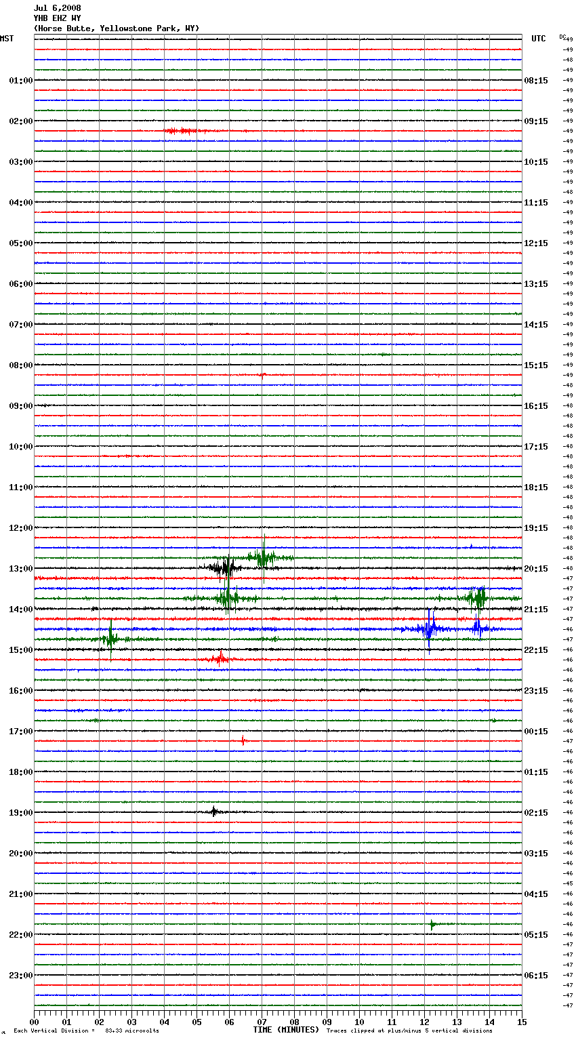Click the "06:15" UTC row label

(x=536, y=976)
